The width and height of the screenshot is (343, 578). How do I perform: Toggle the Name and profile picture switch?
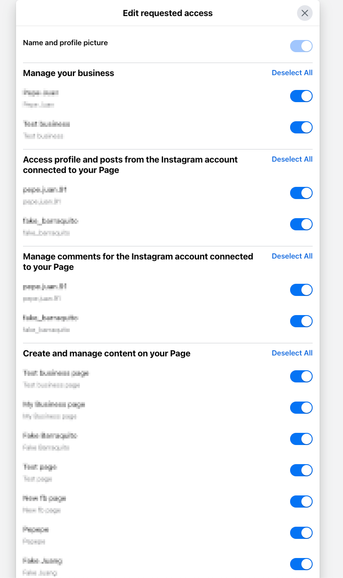coord(301,46)
